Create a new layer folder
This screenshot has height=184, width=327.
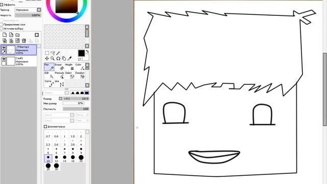pos(17,35)
